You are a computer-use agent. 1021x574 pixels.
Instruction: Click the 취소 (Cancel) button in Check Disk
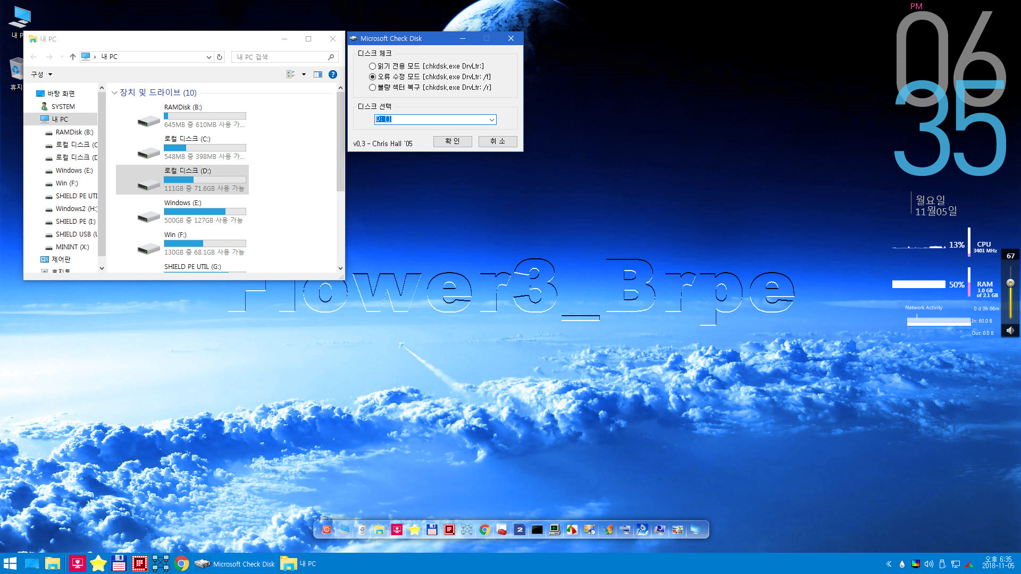point(498,141)
